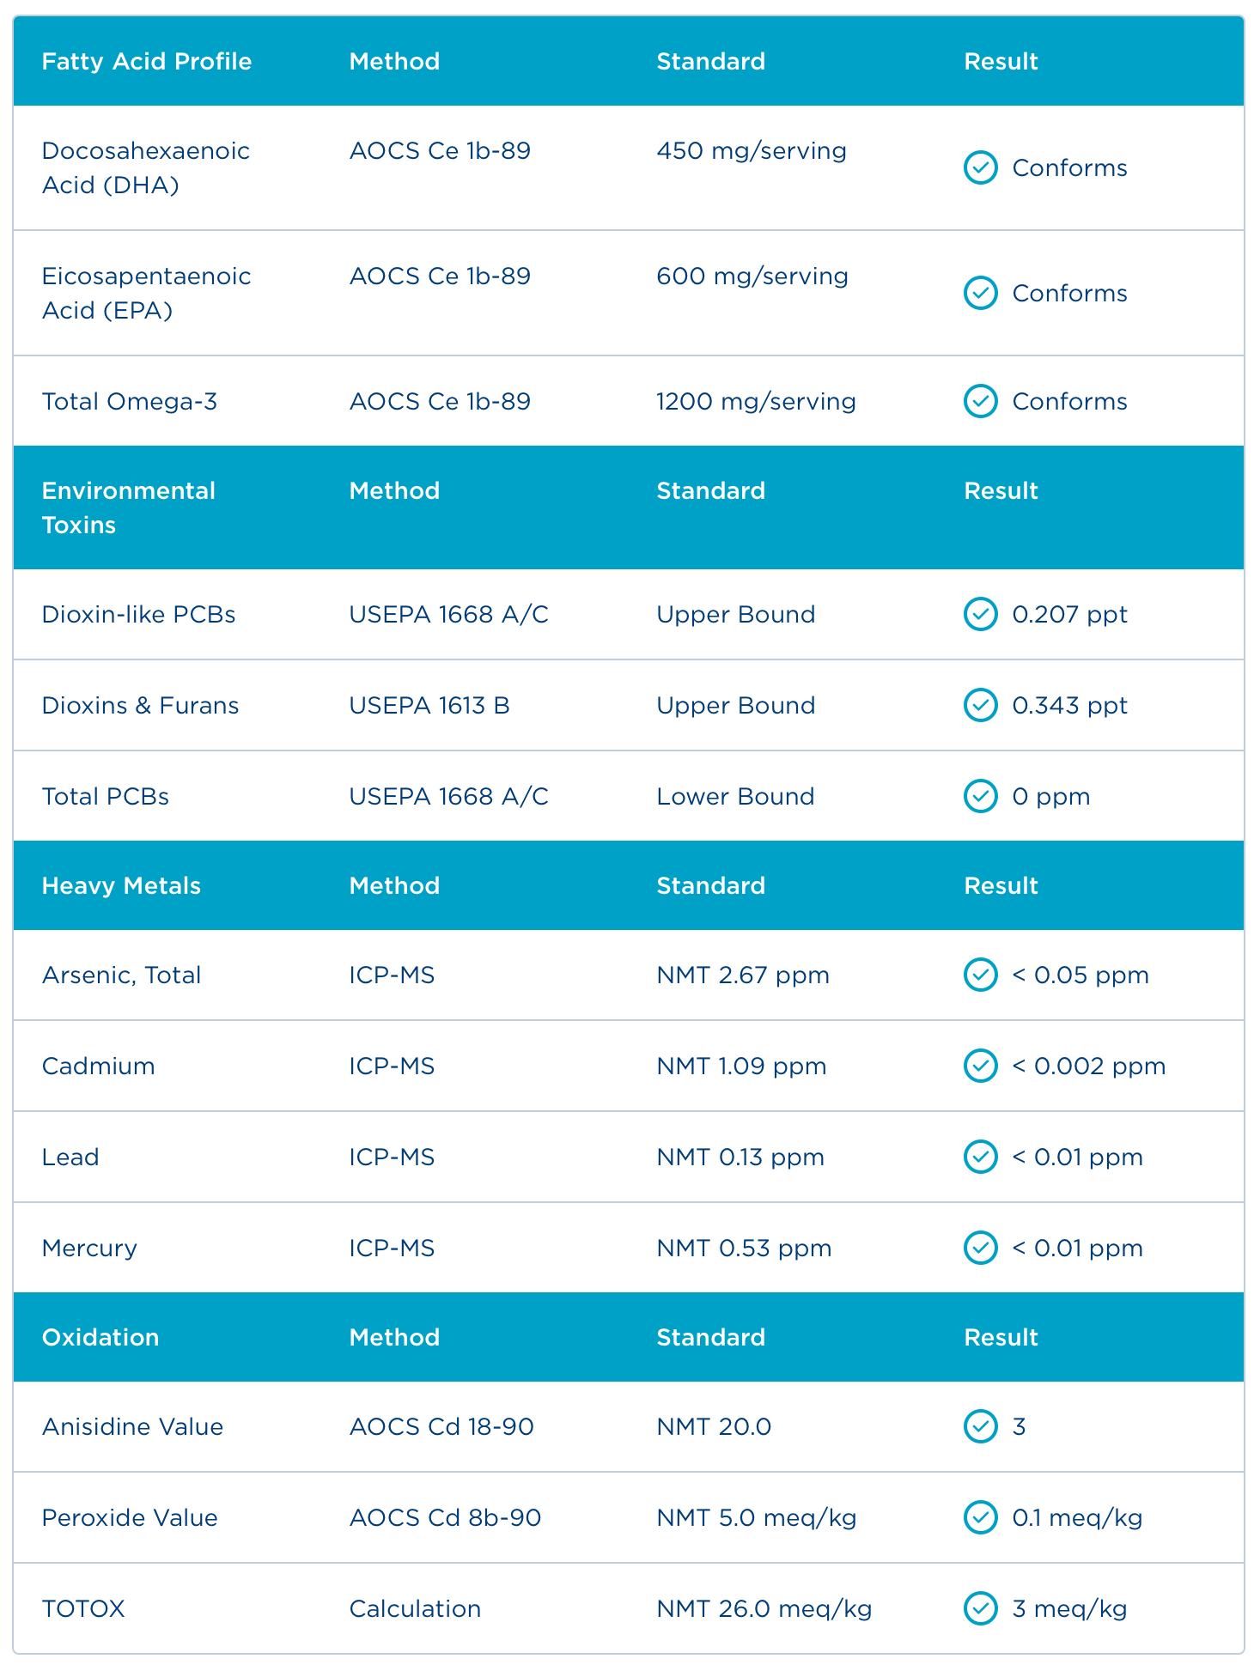The width and height of the screenshot is (1254, 1671).
Task: Click the Arsenic result checkmark icon
Action: 980,975
